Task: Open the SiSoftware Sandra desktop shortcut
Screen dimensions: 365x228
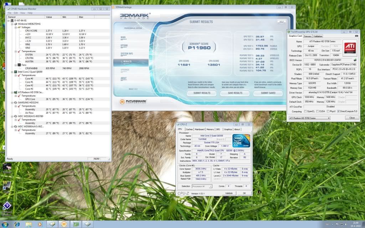Action: 7,207
